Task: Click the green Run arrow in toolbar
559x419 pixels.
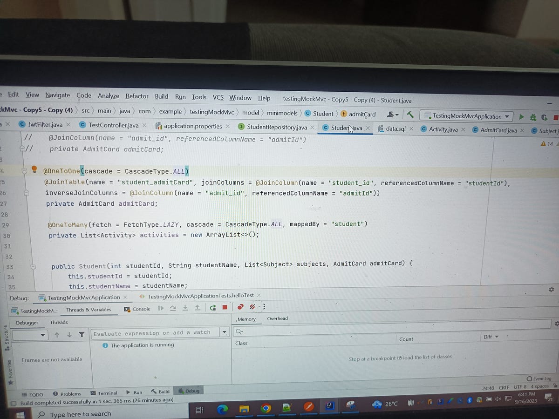Action: [x=522, y=117]
